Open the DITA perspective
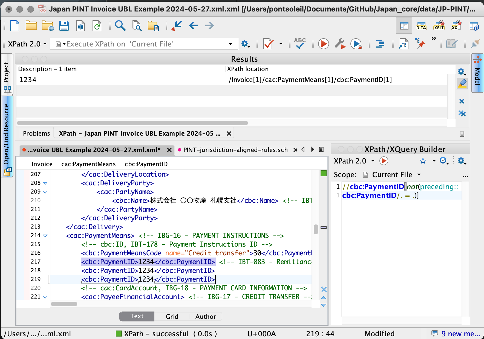The width and height of the screenshot is (484, 339). click(x=421, y=26)
